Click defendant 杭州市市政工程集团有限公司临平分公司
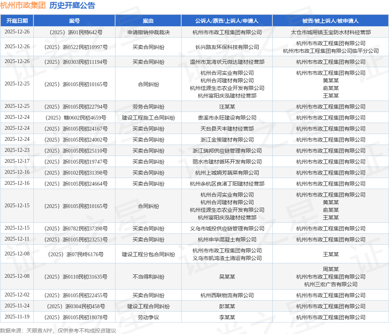 (x=331, y=51)
